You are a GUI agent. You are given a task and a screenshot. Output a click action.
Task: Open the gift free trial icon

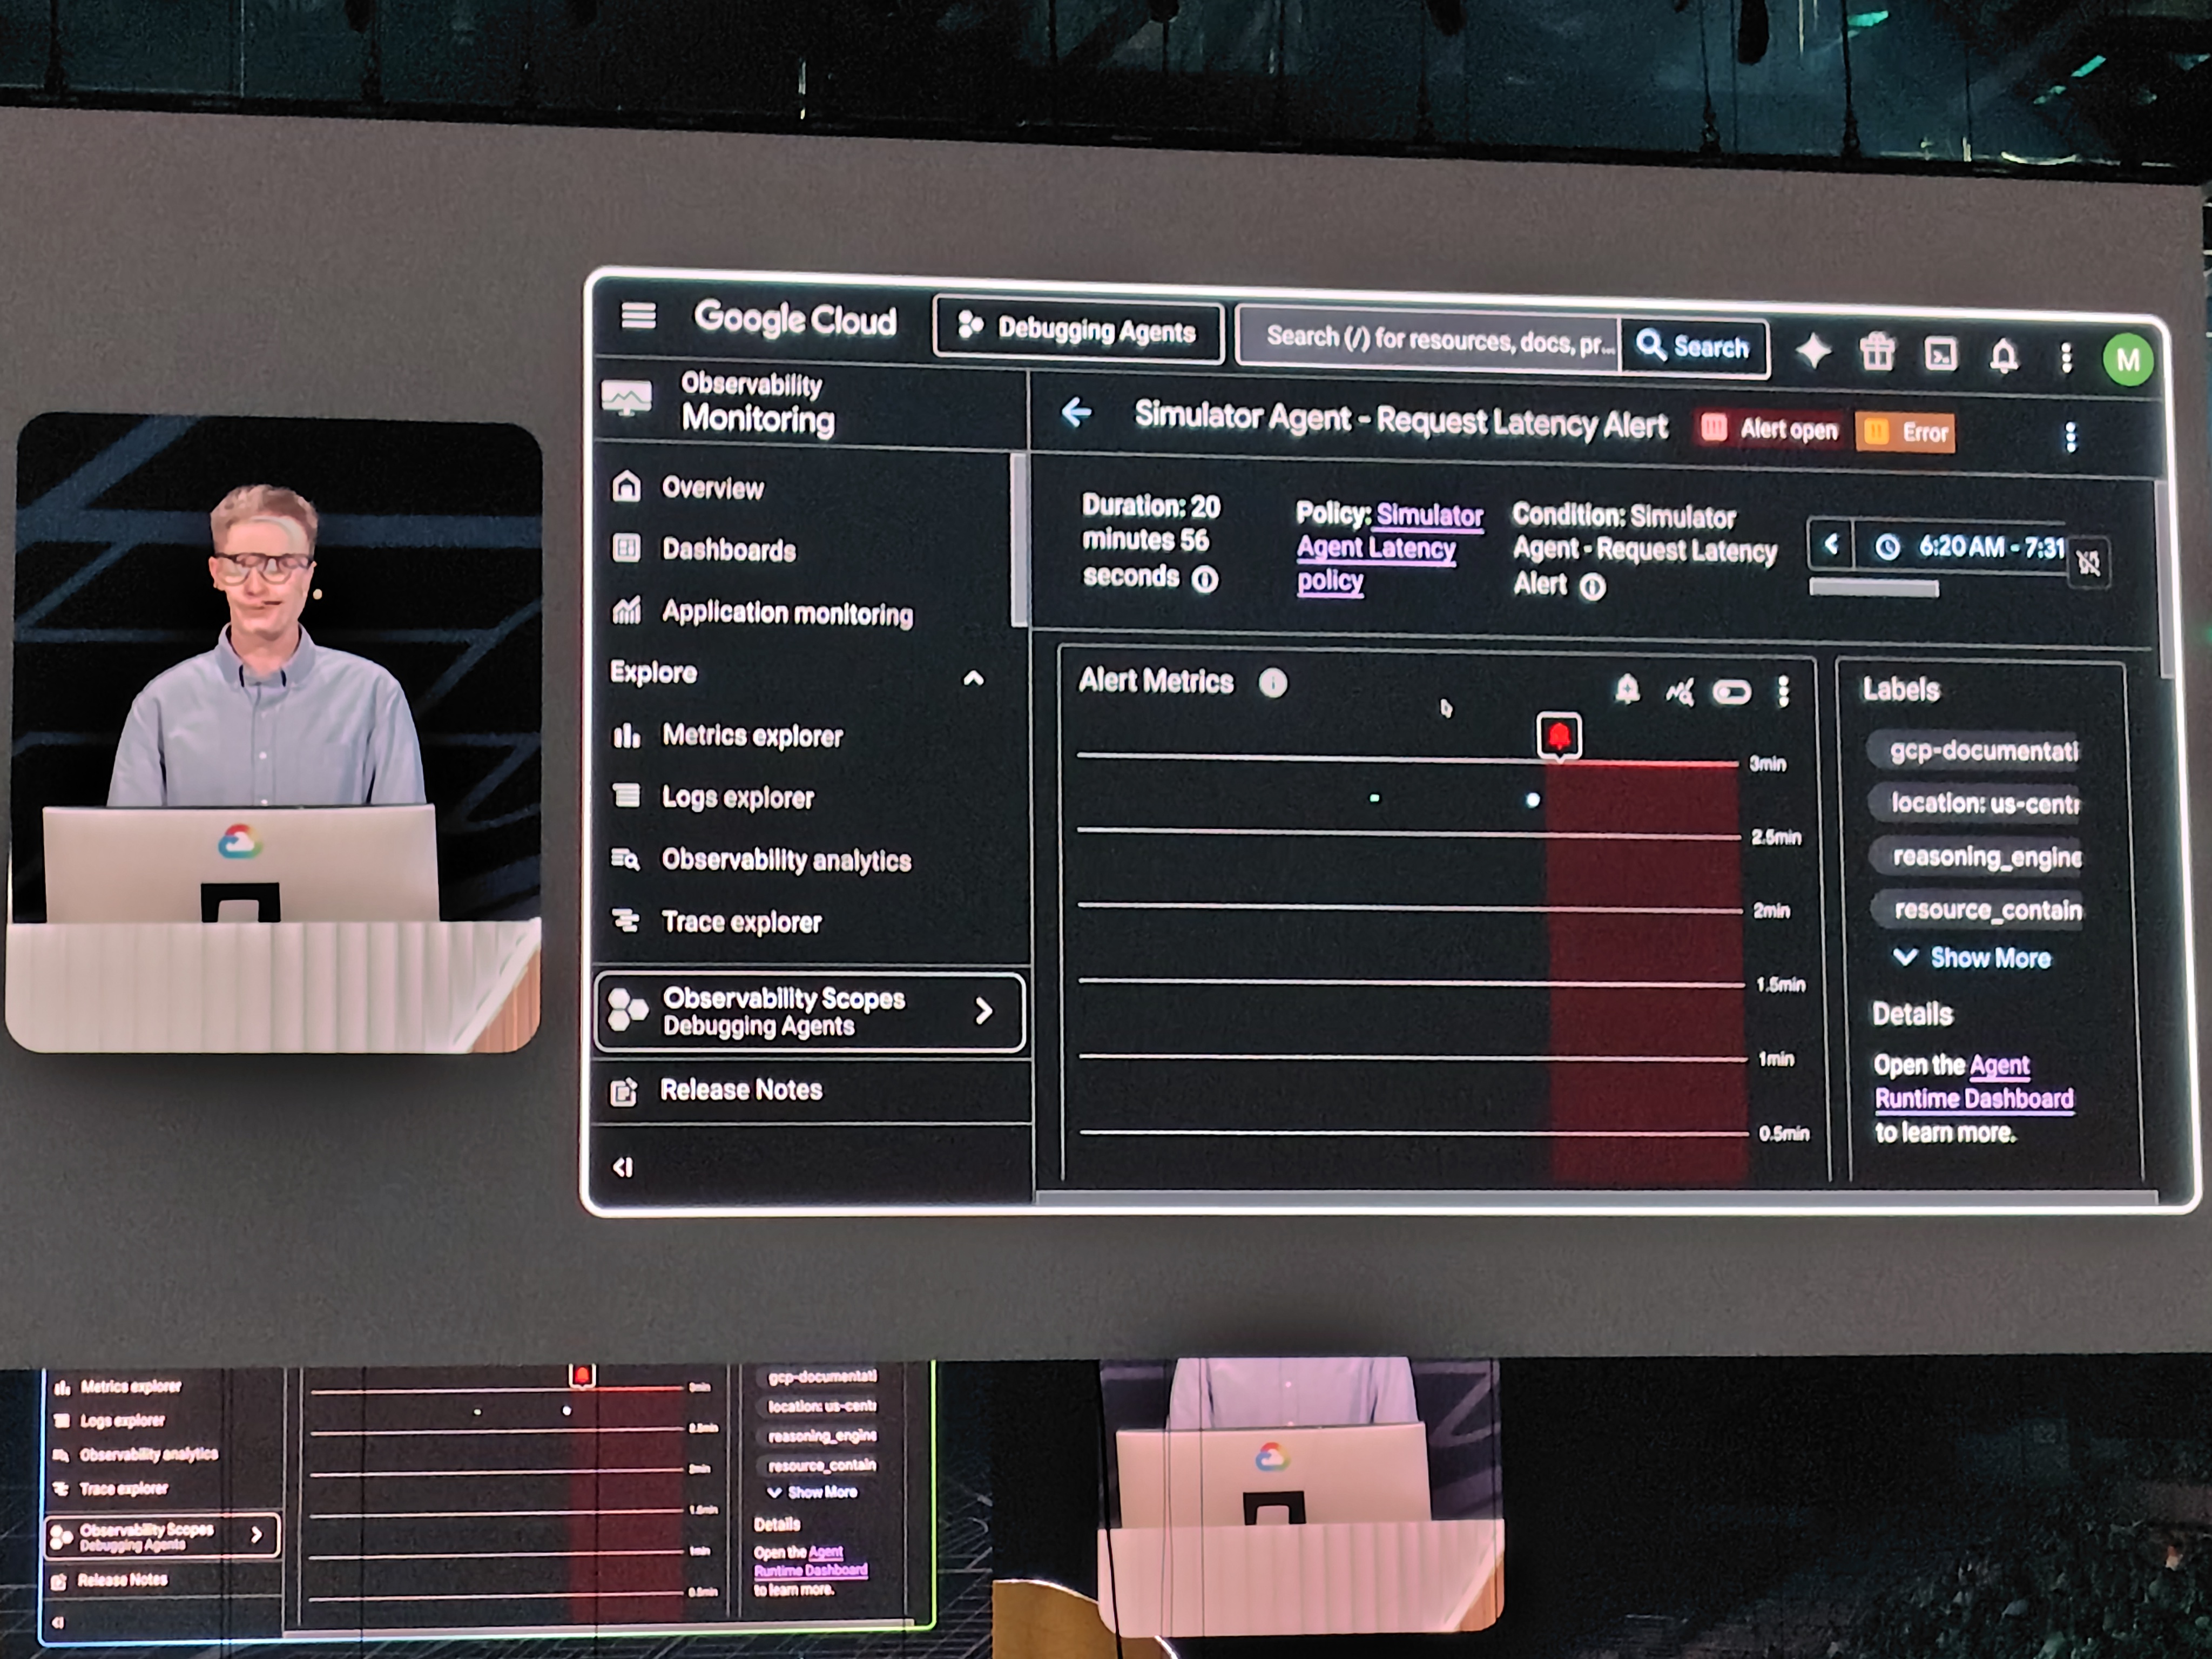[1877, 353]
